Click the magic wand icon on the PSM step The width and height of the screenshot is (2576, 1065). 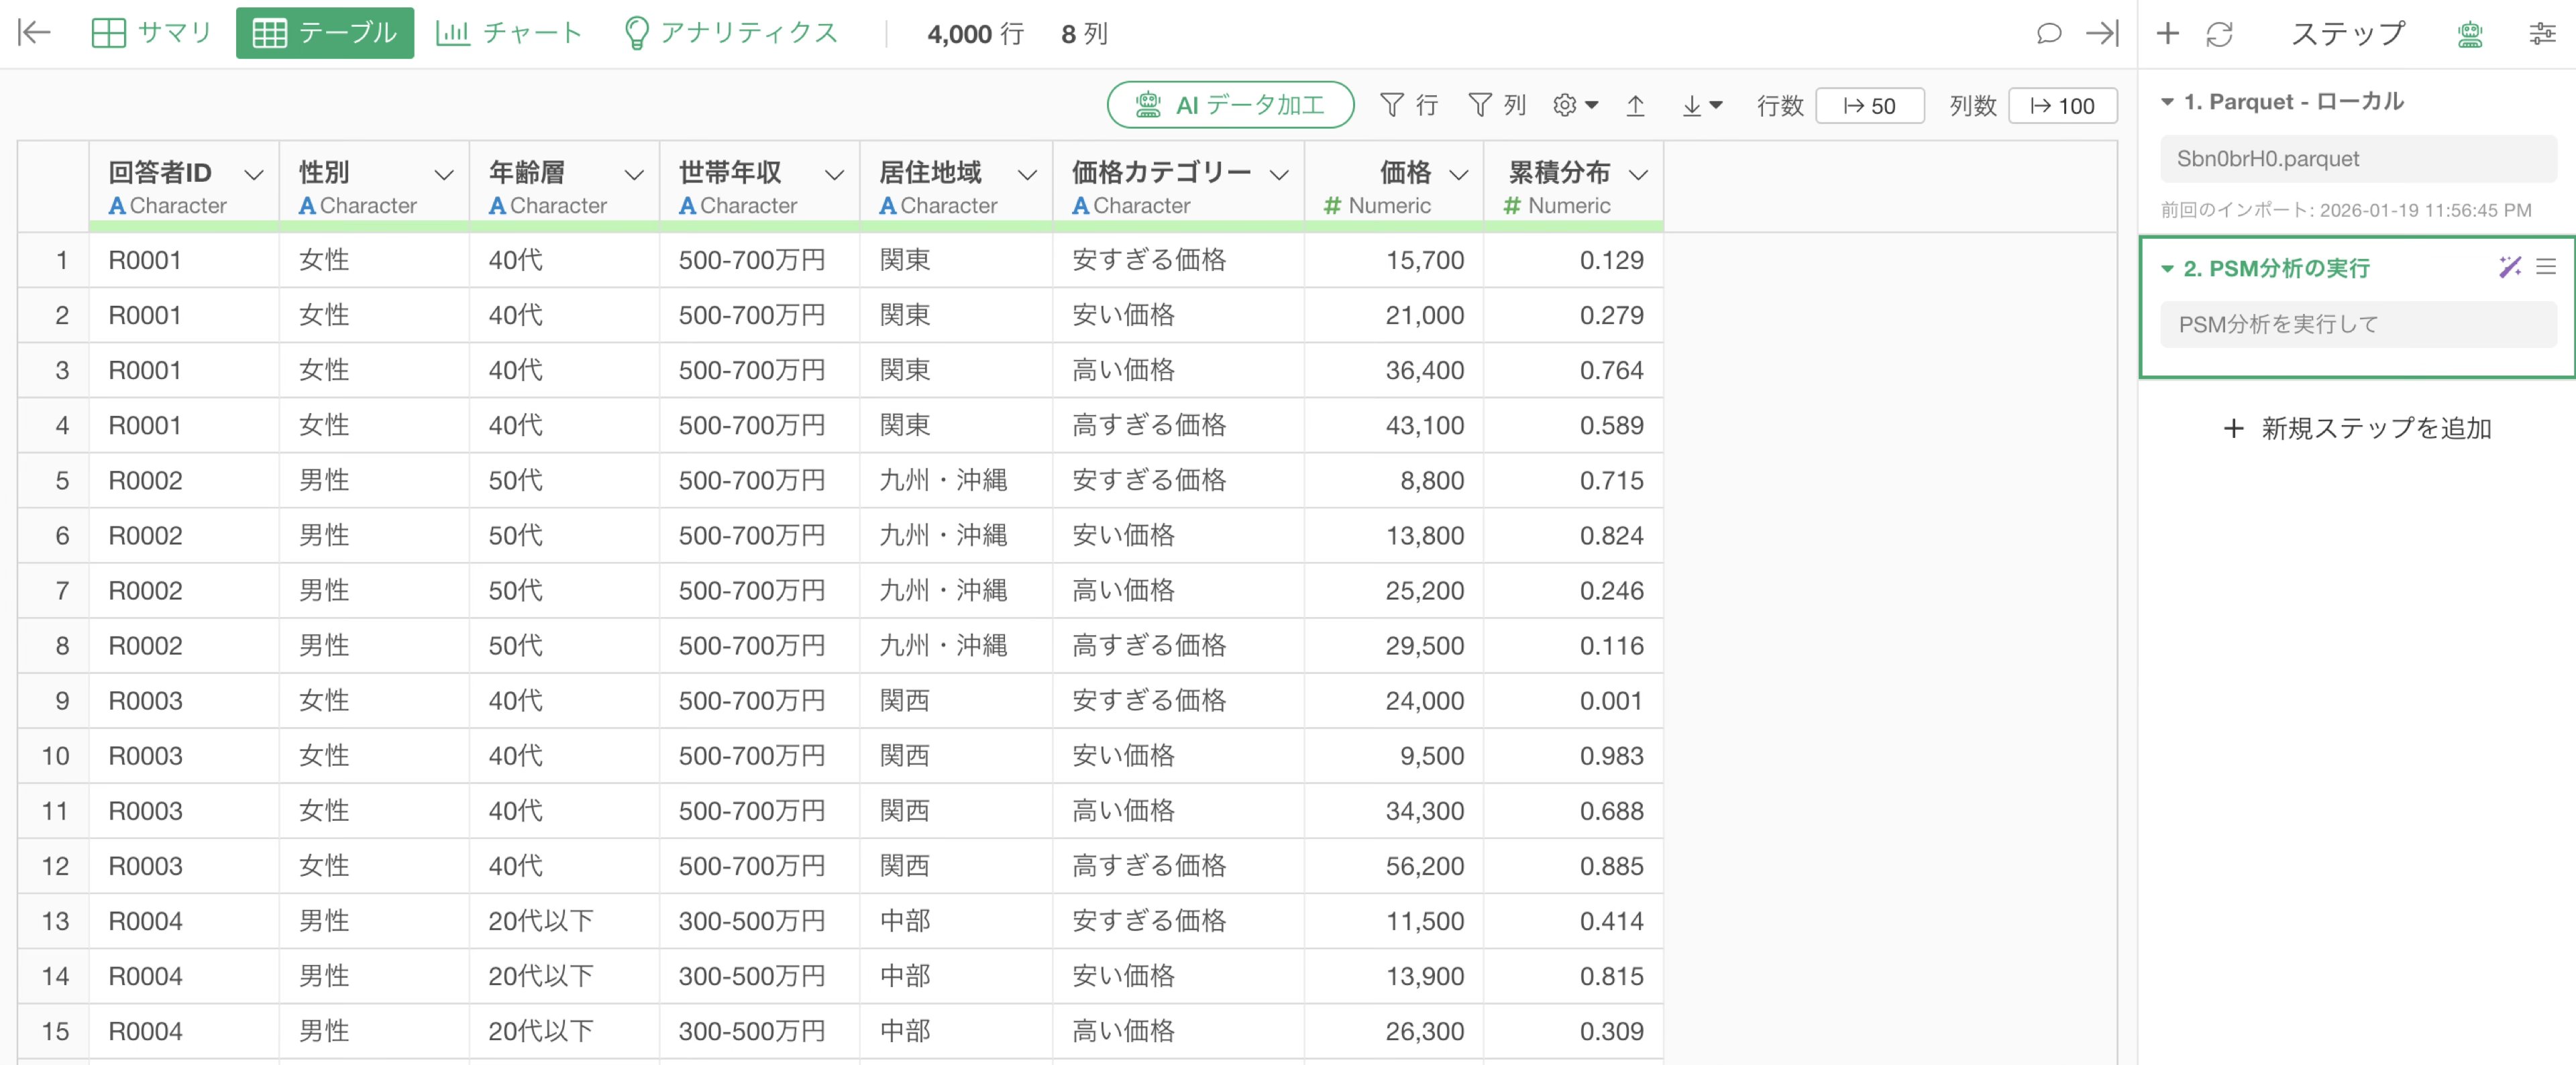point(2509,267)
